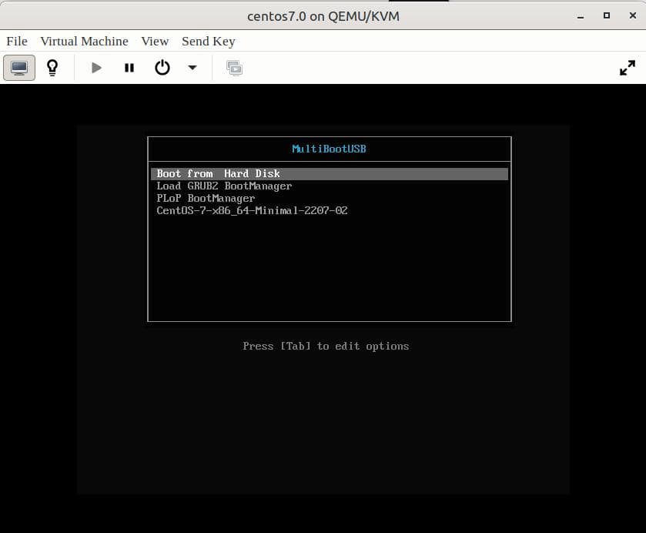Select Load GRUB2 BootManager entry
Image resolution: width=646 pixels, height=533 pixels.
[330, 186]
